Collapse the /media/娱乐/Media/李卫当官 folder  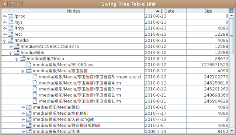[22, 71]
